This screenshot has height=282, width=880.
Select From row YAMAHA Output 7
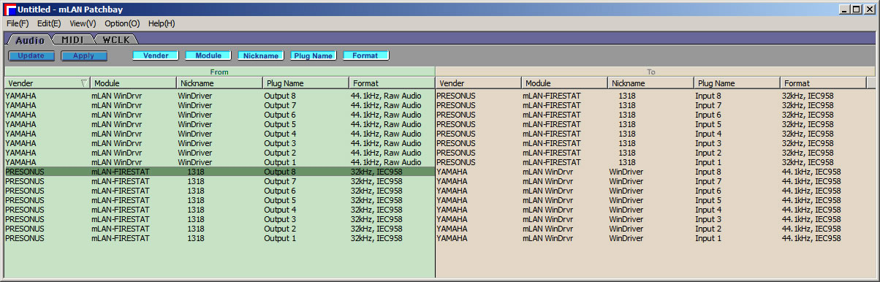[x=219, y=105]
